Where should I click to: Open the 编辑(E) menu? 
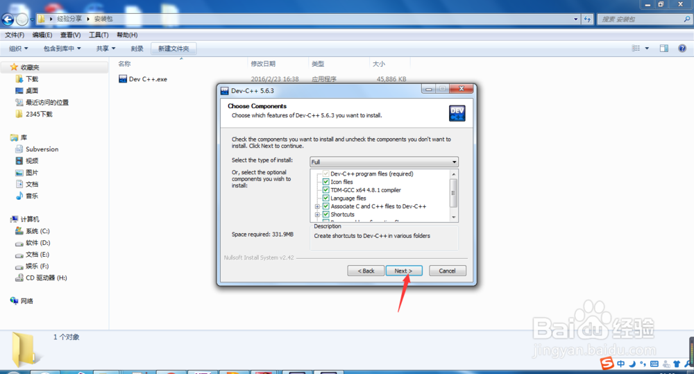click(x=42, y=35)
